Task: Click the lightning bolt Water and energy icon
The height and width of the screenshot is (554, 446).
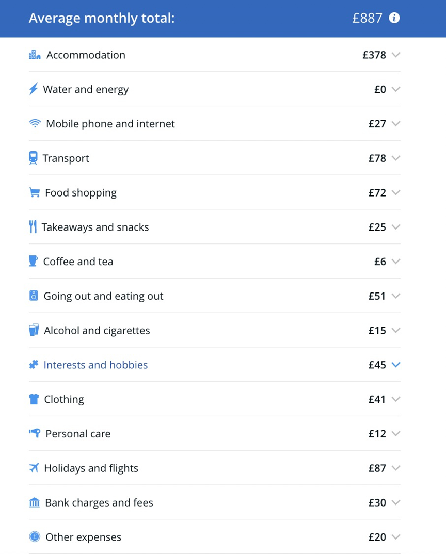Action: click(33, 89)
